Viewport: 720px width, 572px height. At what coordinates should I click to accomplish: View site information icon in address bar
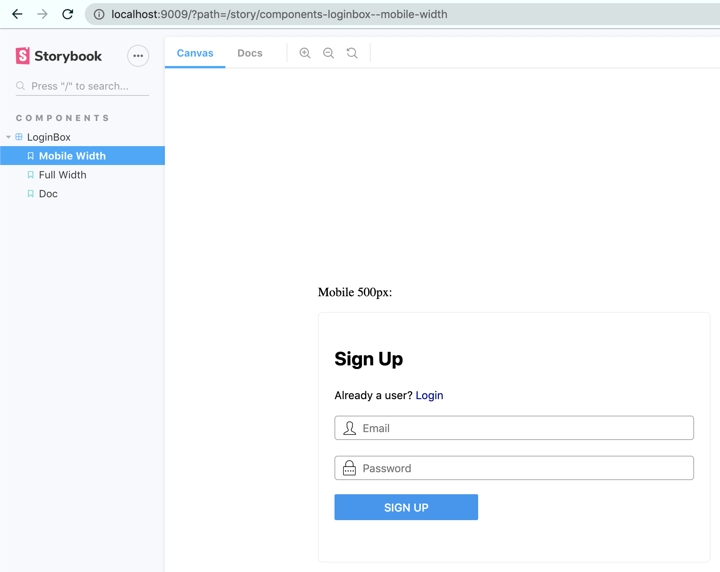(x=99, y=15)
